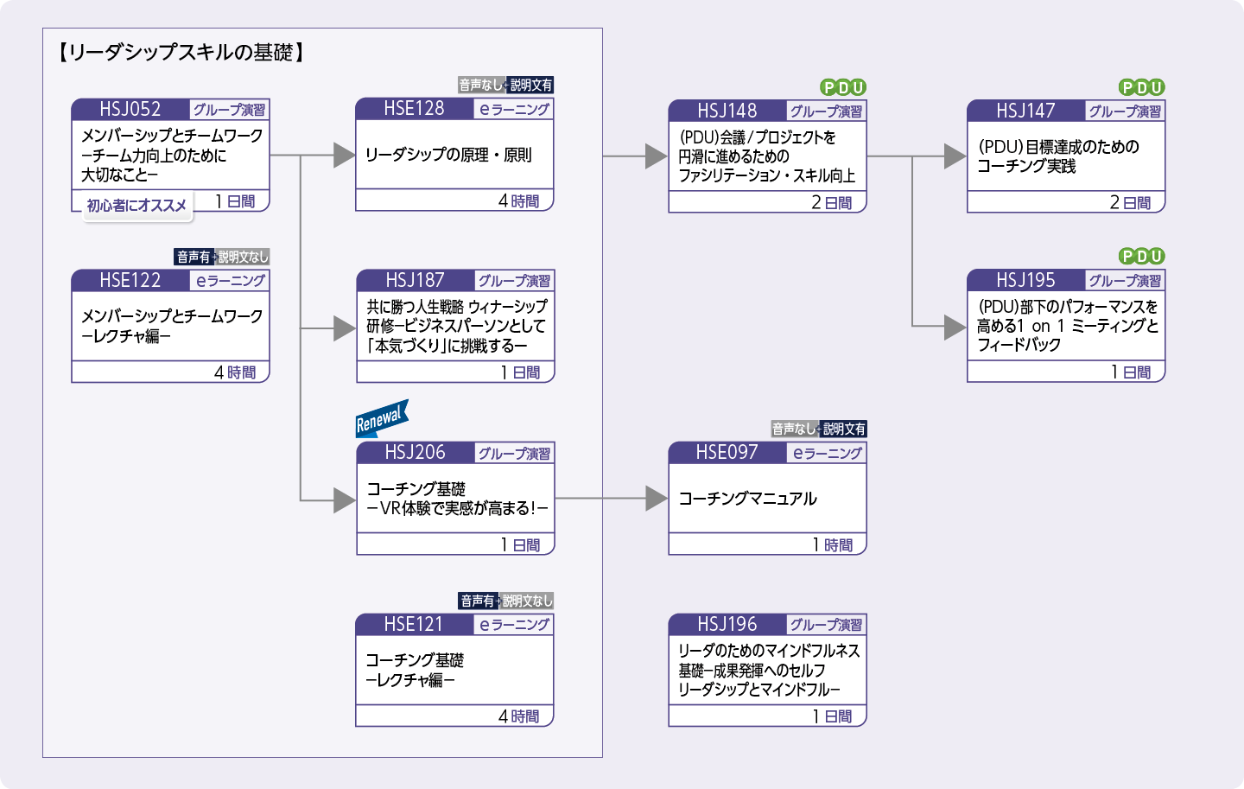Viewport: 1244px width, 789px height.
Task: Click the 4時間 duration on HSE121
Action: pos(519,716)
